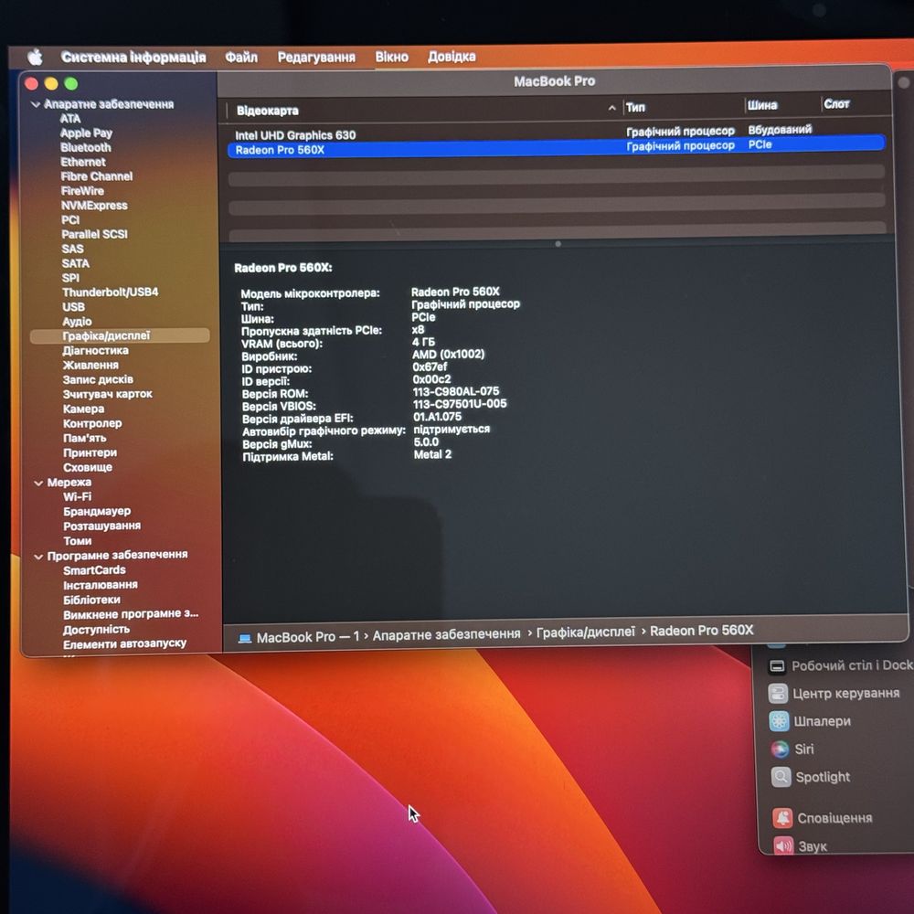914x914 pixels.
Task: Open Центр керування in Settings window
Action: [834, 694]
